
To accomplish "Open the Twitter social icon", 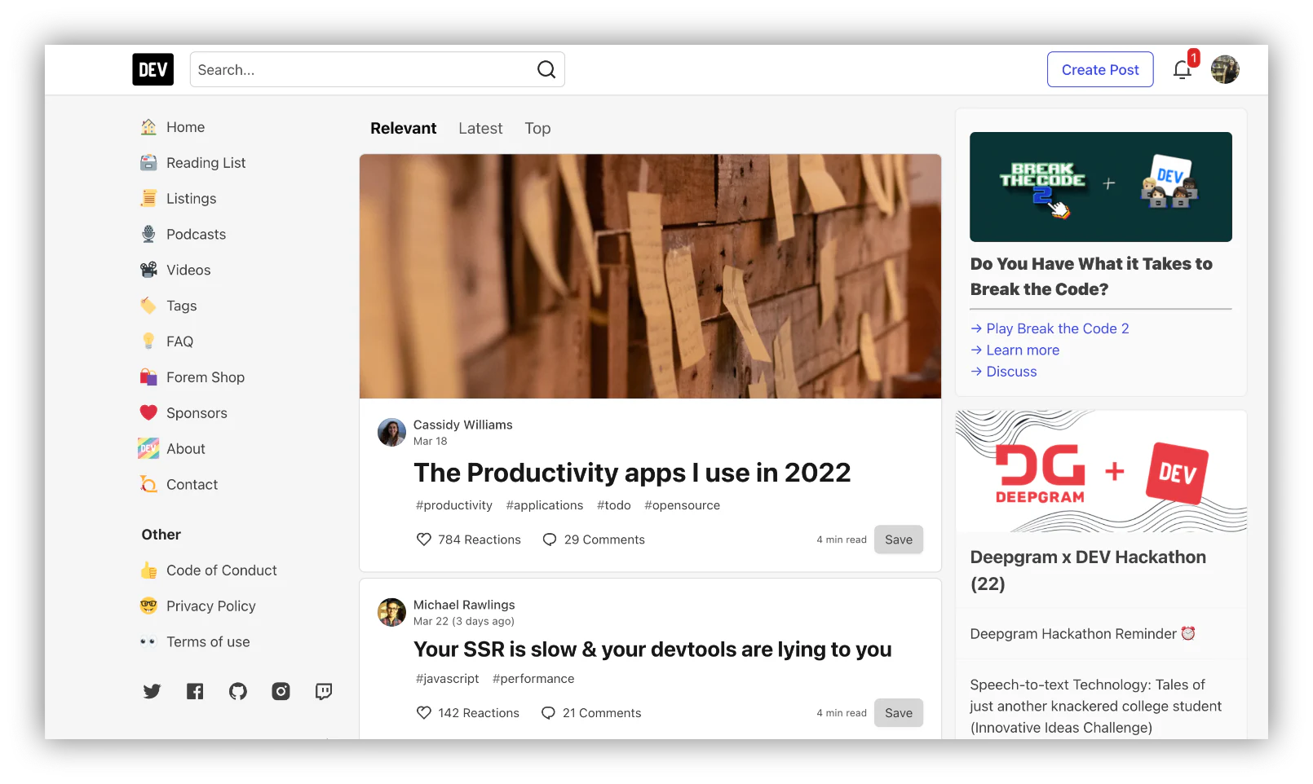I will [152, 691].
